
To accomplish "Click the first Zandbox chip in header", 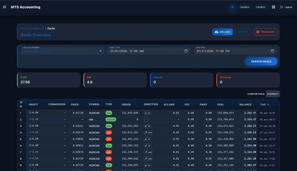I will click(245, 7).
